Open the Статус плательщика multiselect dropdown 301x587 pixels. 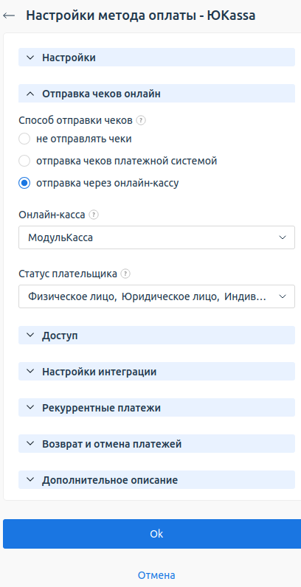coord(156,296)
